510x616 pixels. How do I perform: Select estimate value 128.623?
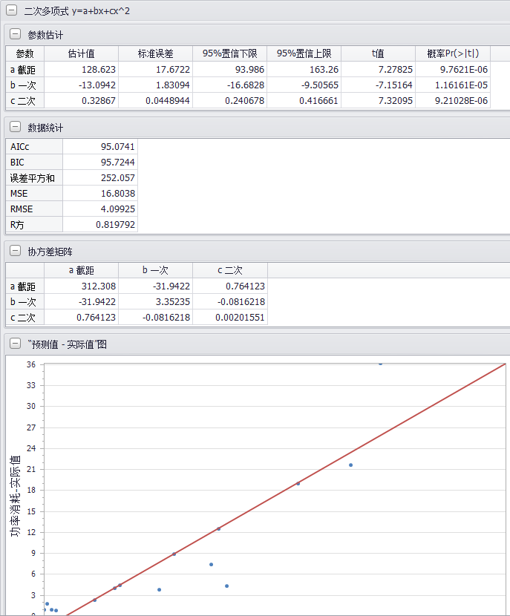tap(82, 70)
